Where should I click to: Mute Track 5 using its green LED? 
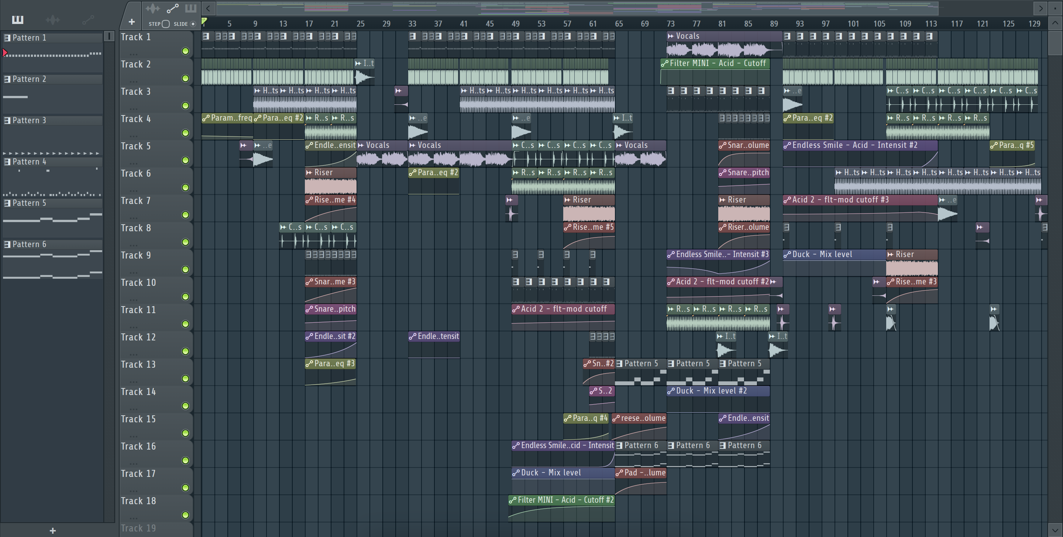[186, 160]
